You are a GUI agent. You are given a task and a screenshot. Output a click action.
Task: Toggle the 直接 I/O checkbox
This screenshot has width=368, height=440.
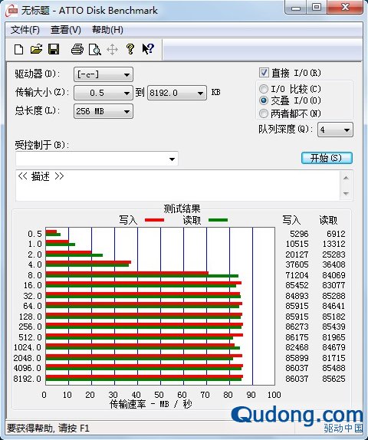click(264, 73)
